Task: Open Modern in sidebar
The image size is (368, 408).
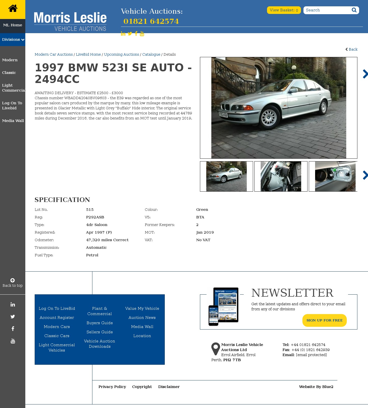Action: [x=10, y=60]
